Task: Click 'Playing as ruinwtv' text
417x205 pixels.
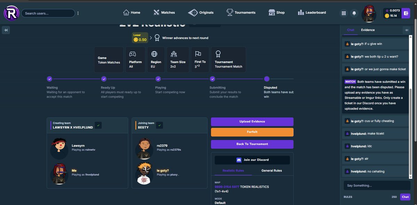Action: [83, 150]
